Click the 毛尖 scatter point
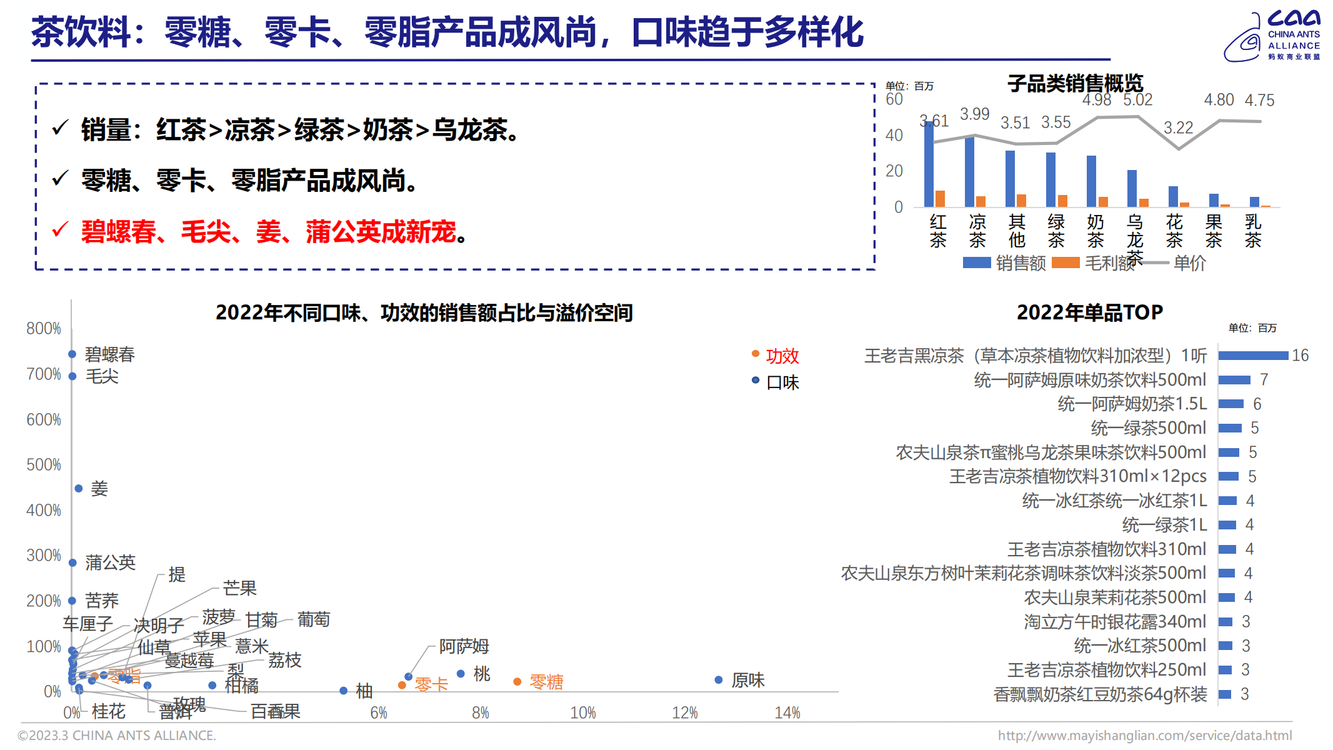 pyautogui.click(x=72, y=376)
